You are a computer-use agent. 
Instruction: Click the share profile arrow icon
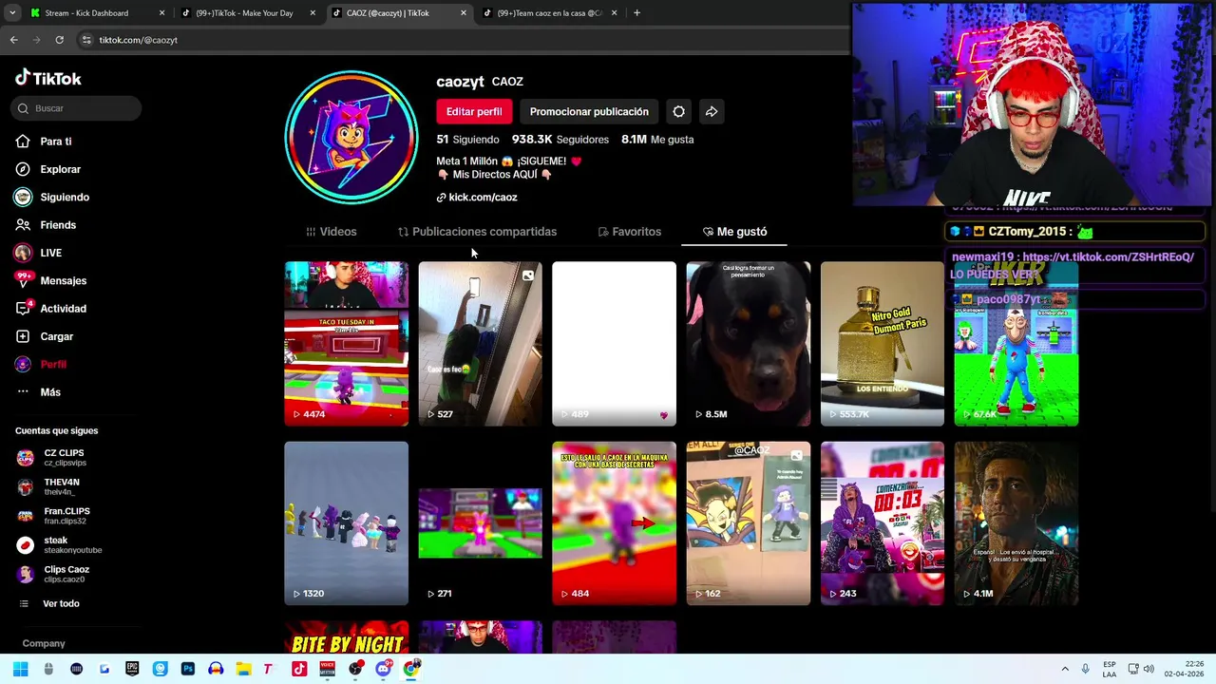(712, 112)
